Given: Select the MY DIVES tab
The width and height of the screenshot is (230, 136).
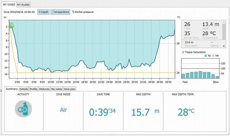Looking at the screenshot, I should pyautogui.click(x=9, y=5).
